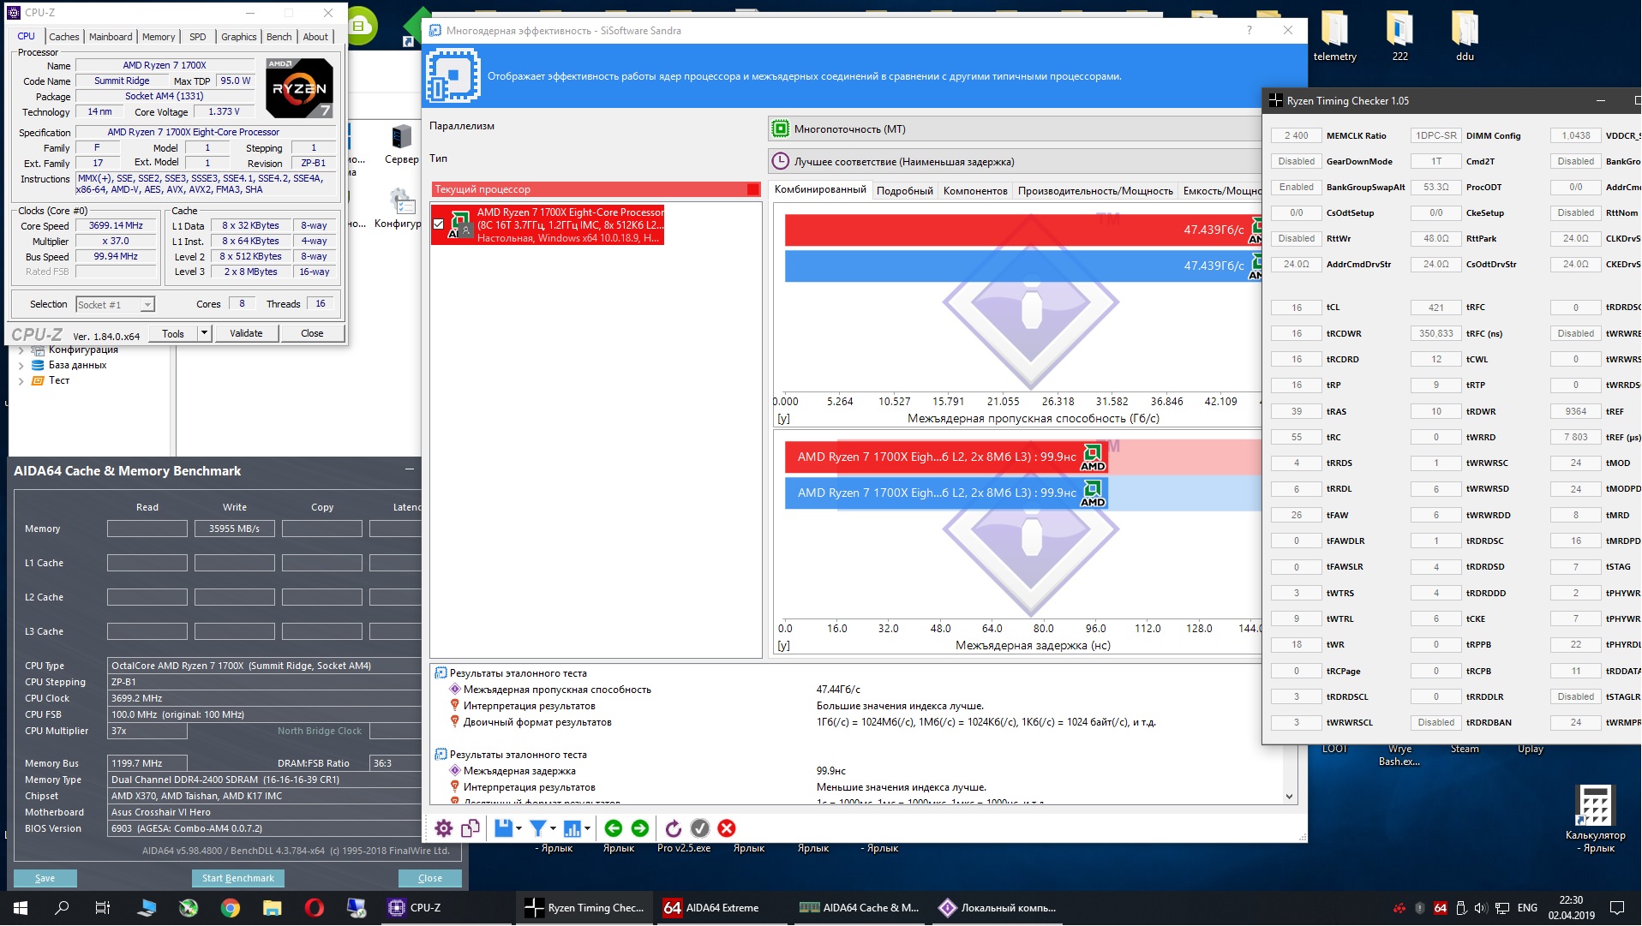Open the chart icon dropdown arrow
The height and width of the screenshot is (926, 1642).
(587, 828)
